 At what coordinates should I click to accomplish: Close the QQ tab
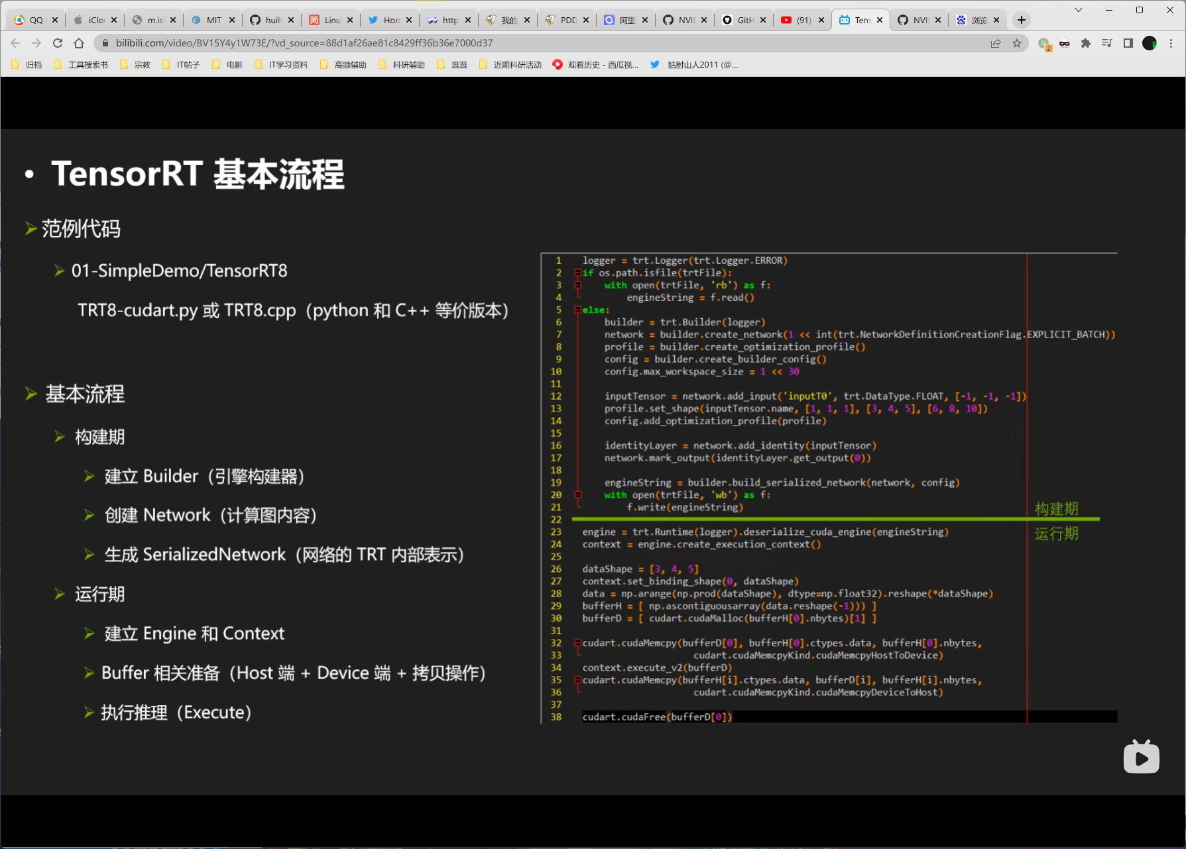click(54, 20)
